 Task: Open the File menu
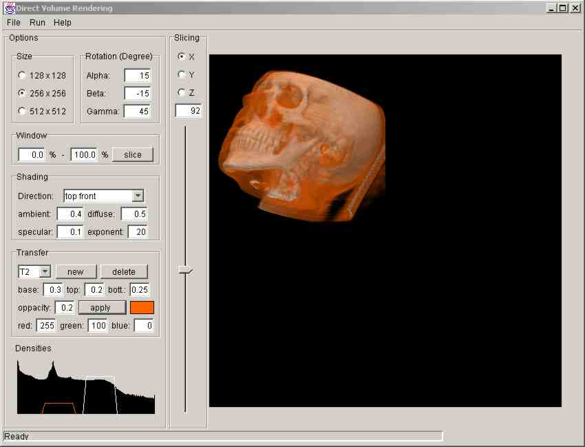pyautogui.click(x=14, y=23)
